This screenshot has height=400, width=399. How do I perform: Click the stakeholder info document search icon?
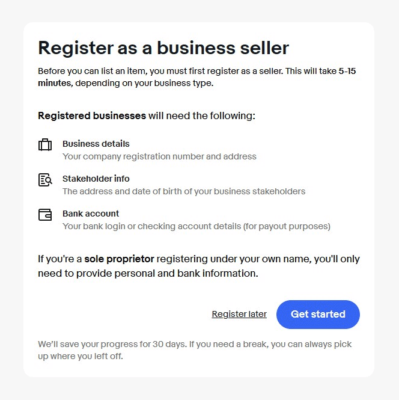45,180
